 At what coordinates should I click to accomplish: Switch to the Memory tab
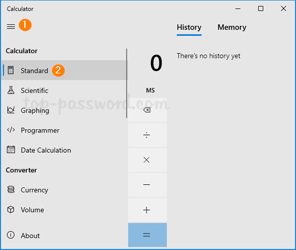232,27
